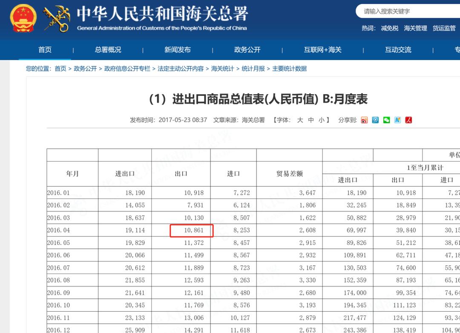Screen dimensions: 460x333
Task: Select 小 to shrink font size
Action: (x=322, y=120)
